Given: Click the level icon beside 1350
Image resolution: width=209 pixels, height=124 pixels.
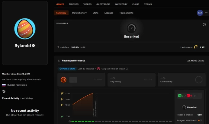Looking at the screenshot, I should pyautogui.click(x=62, y=93).
